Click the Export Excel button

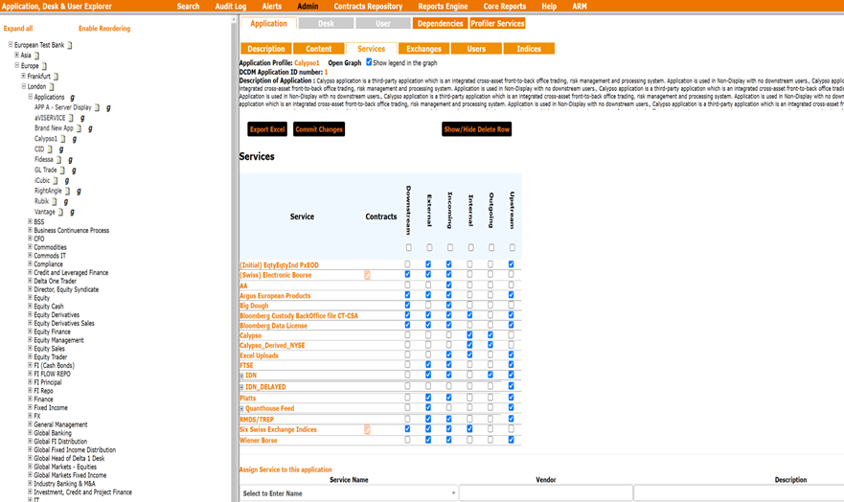(x=267, y=129)
